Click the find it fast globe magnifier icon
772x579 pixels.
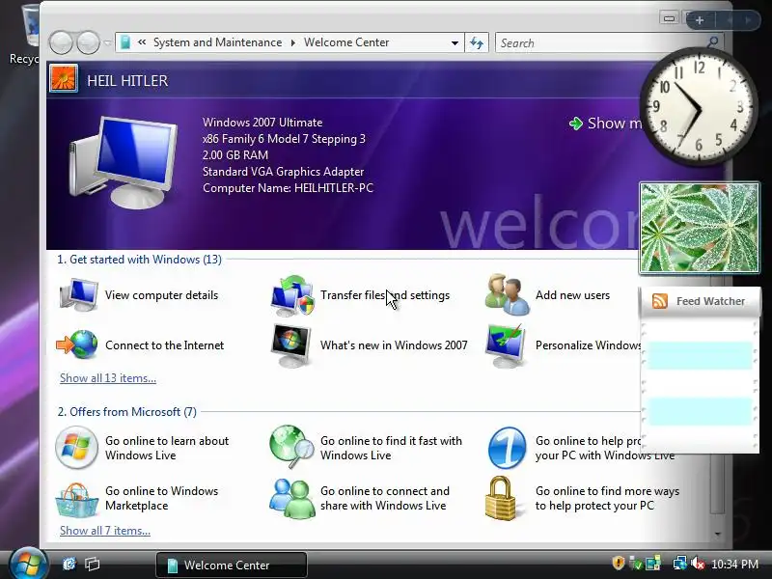(291, 447)
